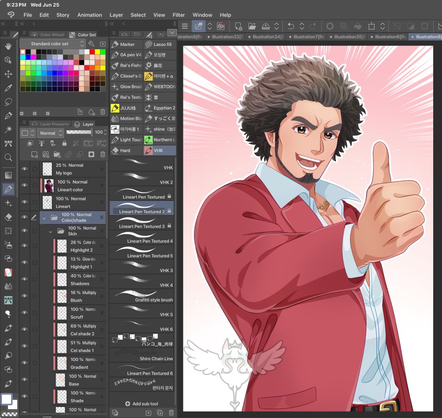Viewport: 442px width, 418px height.
Task: Click the New document icon
Action: 238,26
